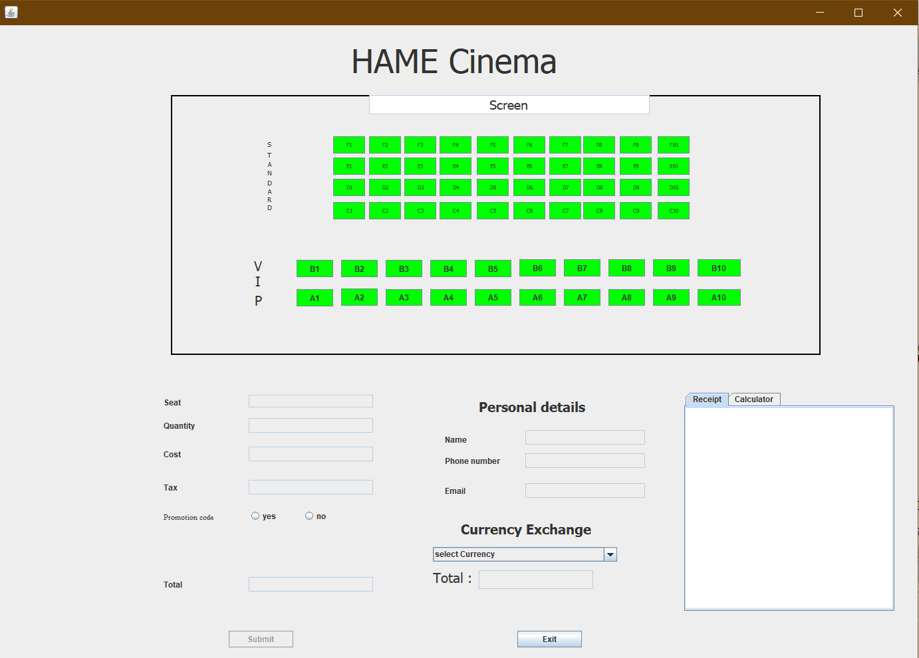Reserve VIP seat B7
This screenshot has width=919, height=658.
point(582,268)
